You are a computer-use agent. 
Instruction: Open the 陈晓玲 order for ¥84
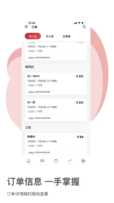click(56, 144)
